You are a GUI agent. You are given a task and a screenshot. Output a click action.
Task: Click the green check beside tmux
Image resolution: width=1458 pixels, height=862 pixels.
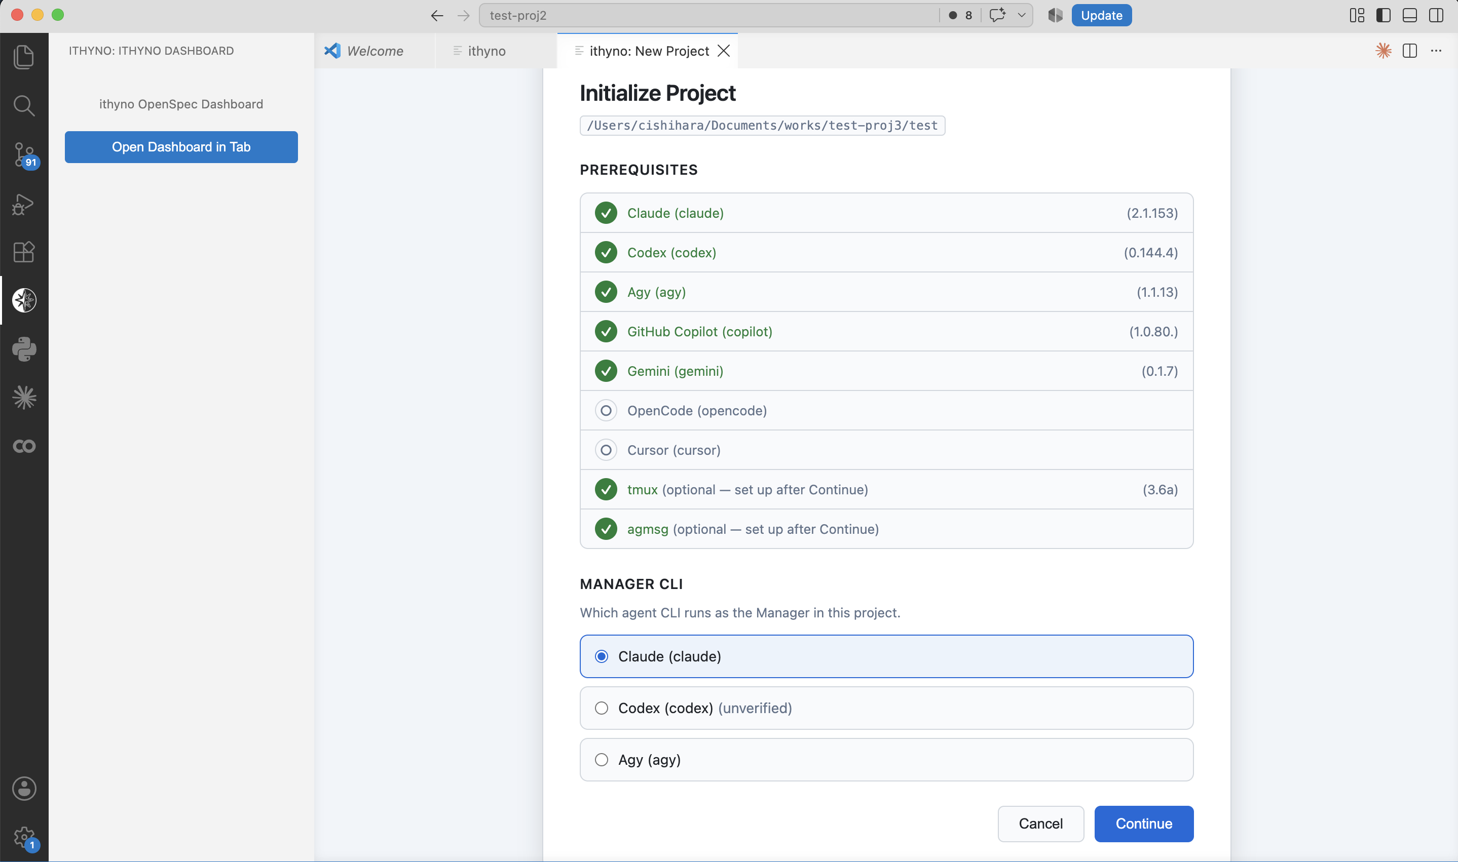click(x=606, y=490)
